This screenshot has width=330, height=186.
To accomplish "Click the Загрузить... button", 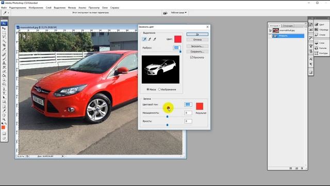I will coord(197,46).
